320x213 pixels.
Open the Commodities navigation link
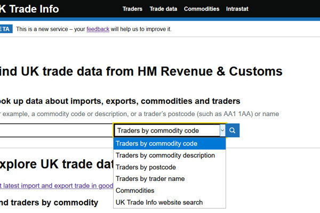[x=202, y=9]
